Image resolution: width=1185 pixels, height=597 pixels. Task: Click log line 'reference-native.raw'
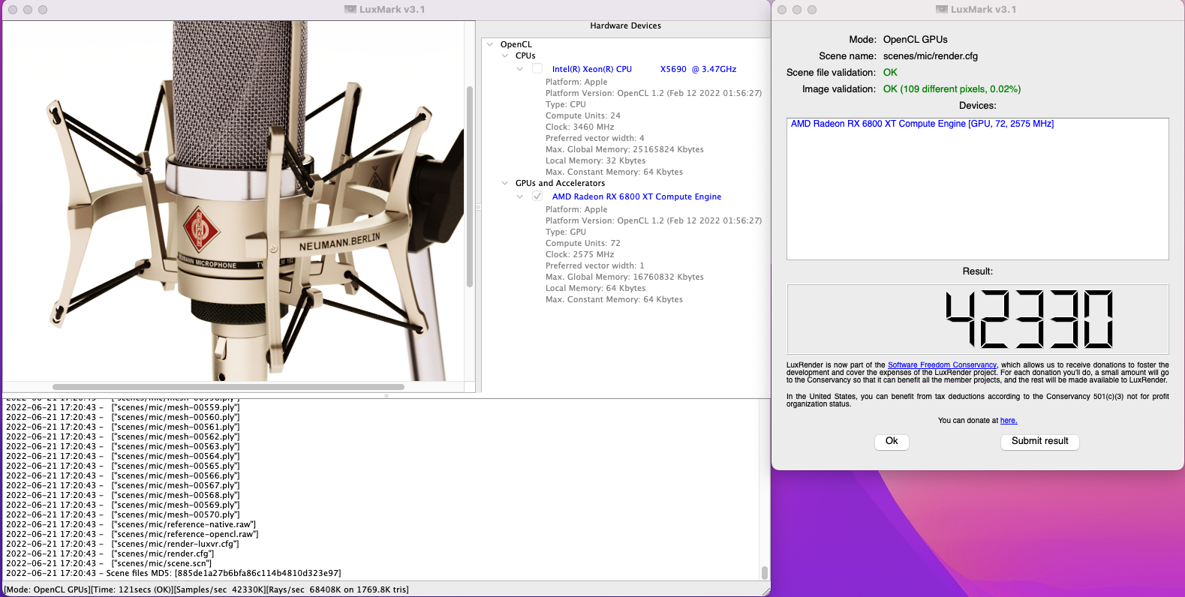[131, 524]
